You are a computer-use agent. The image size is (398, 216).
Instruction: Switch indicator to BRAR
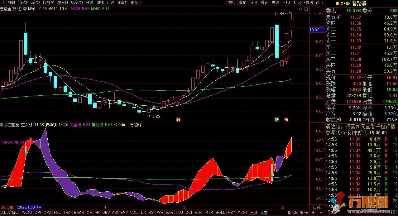coord(79,213)
